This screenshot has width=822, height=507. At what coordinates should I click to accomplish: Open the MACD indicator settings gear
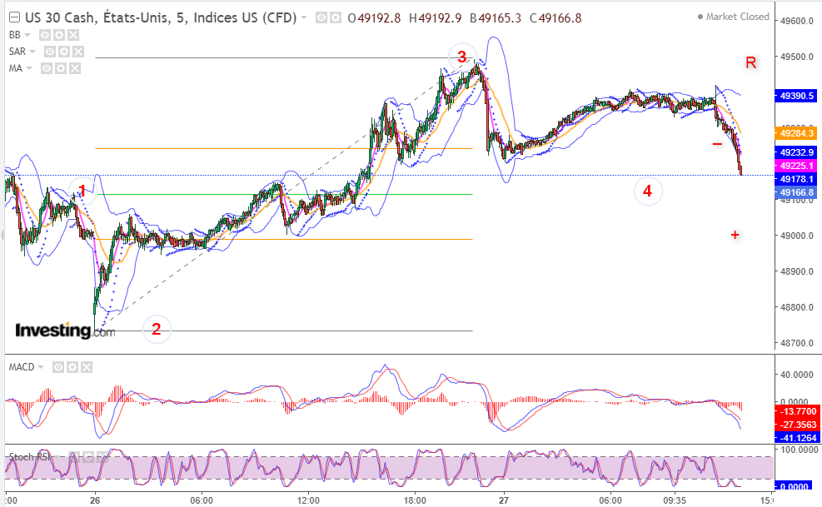click(x=72, y=367)
